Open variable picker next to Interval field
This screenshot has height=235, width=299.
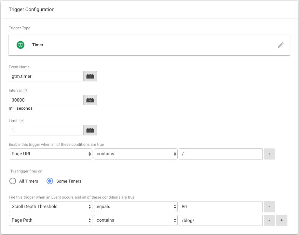[90, 100]
